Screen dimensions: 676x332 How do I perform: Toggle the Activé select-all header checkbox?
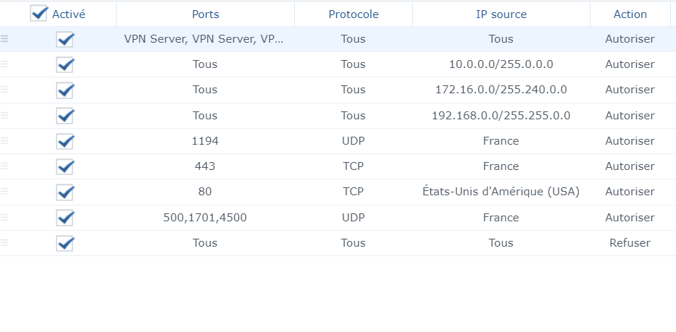click(x=39, y=14)
